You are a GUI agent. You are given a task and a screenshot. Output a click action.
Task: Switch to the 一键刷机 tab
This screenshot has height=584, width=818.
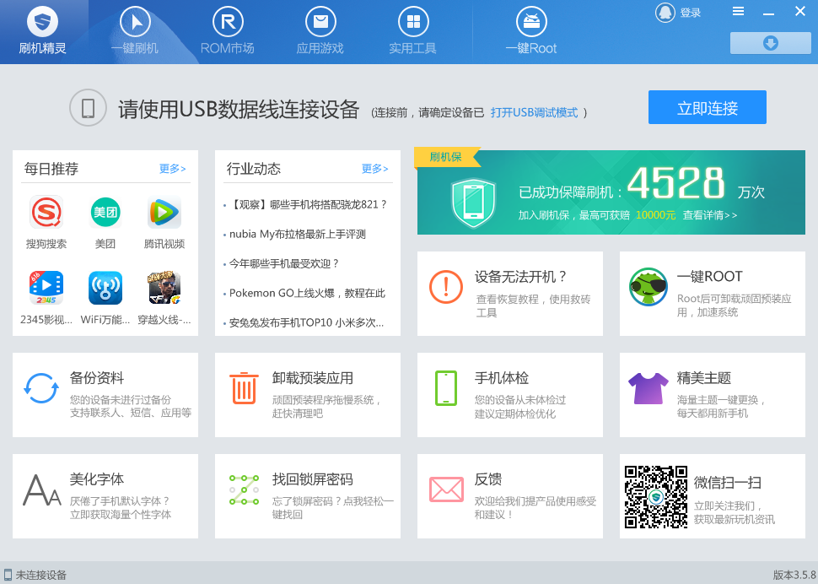[135, 31]
